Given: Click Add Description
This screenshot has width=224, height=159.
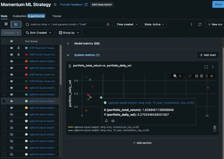Looking at the screenshot, I should pos(102,5).
